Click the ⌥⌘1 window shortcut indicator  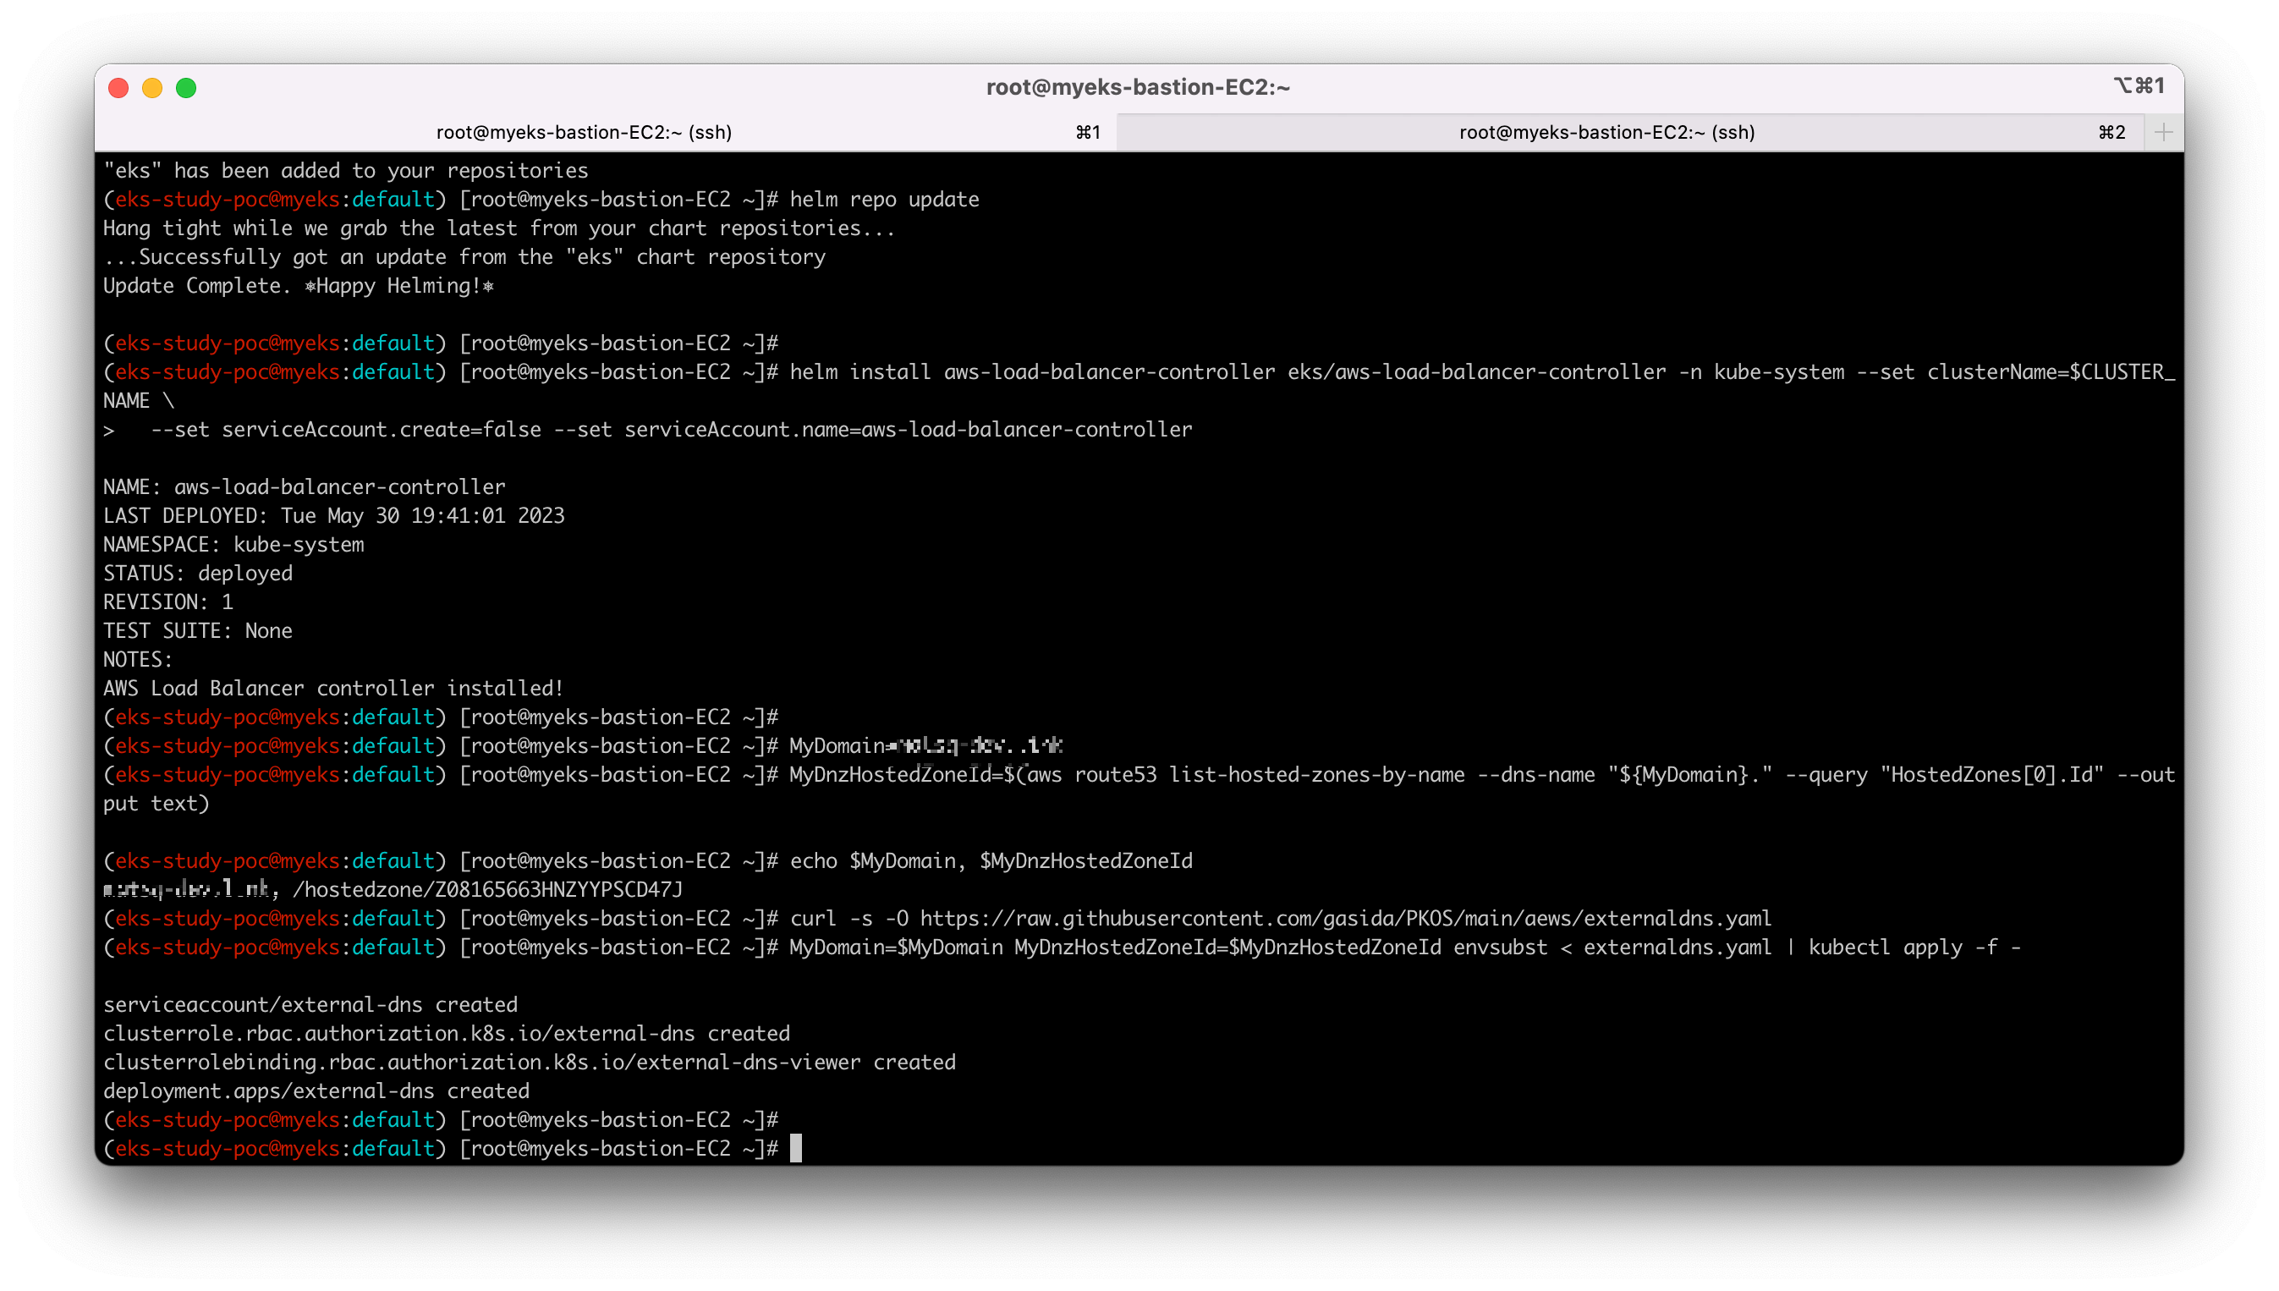point(2138,86)
